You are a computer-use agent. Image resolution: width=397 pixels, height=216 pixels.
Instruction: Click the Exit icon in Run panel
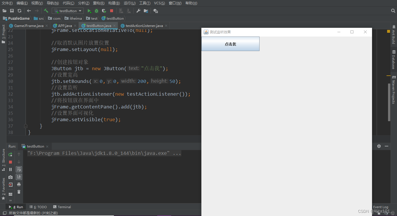[10, 184]
